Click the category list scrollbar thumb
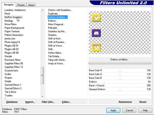 [x=42, y=75]
